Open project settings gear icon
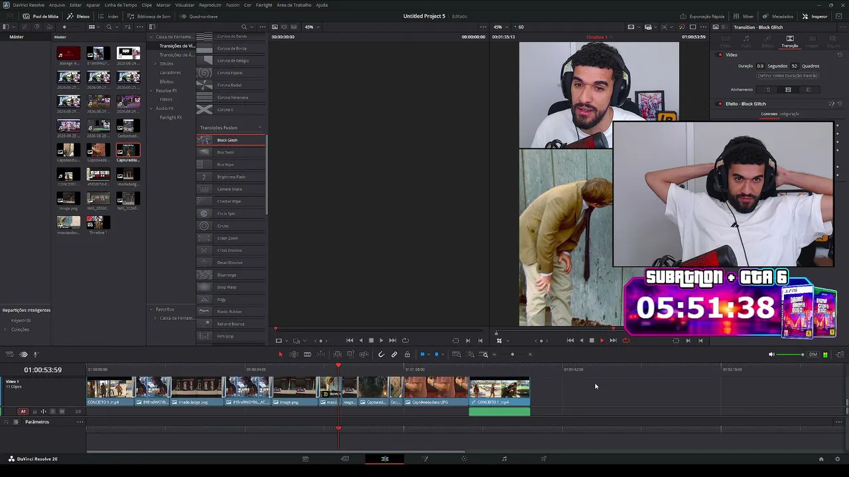The image size is (849, 477). (838, 458)
